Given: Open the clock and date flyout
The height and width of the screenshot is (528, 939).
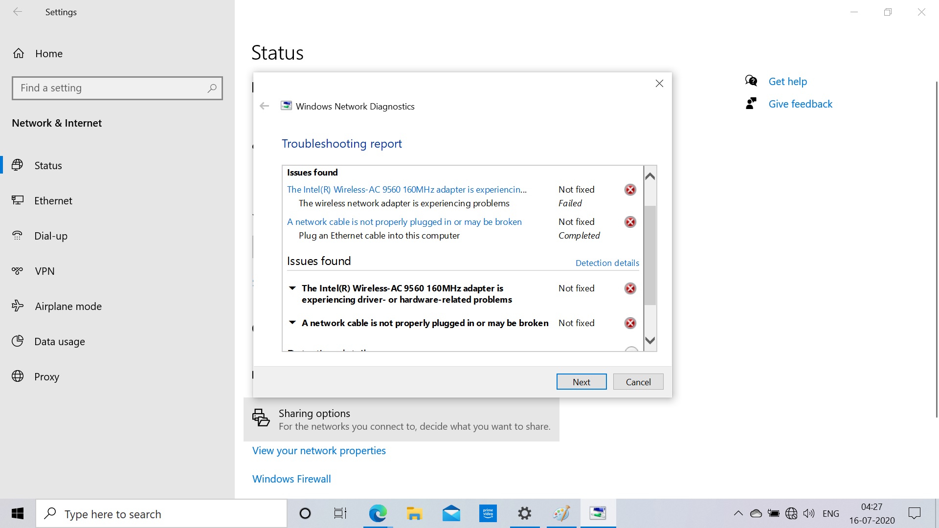Looking at the screenshot, I should tap(872, 513).
